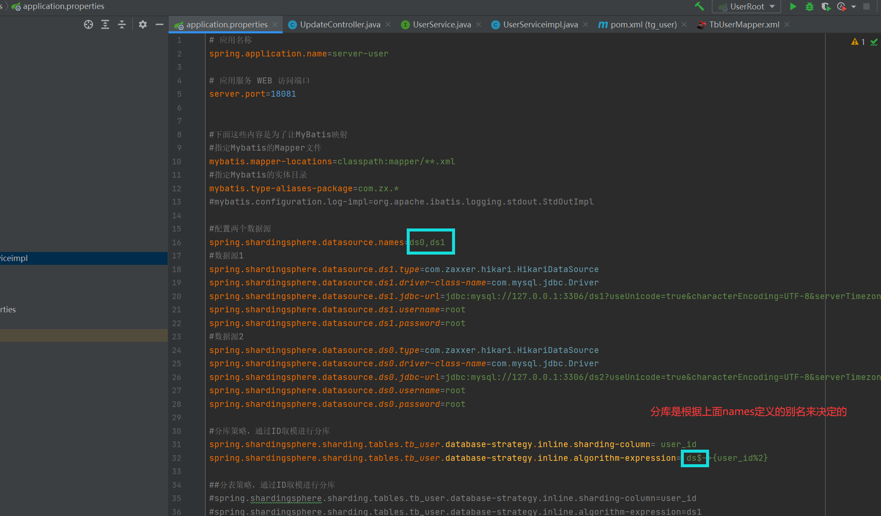Click the server.port value 18081
The image size is (881, 516).
click(x=283, y=94)
